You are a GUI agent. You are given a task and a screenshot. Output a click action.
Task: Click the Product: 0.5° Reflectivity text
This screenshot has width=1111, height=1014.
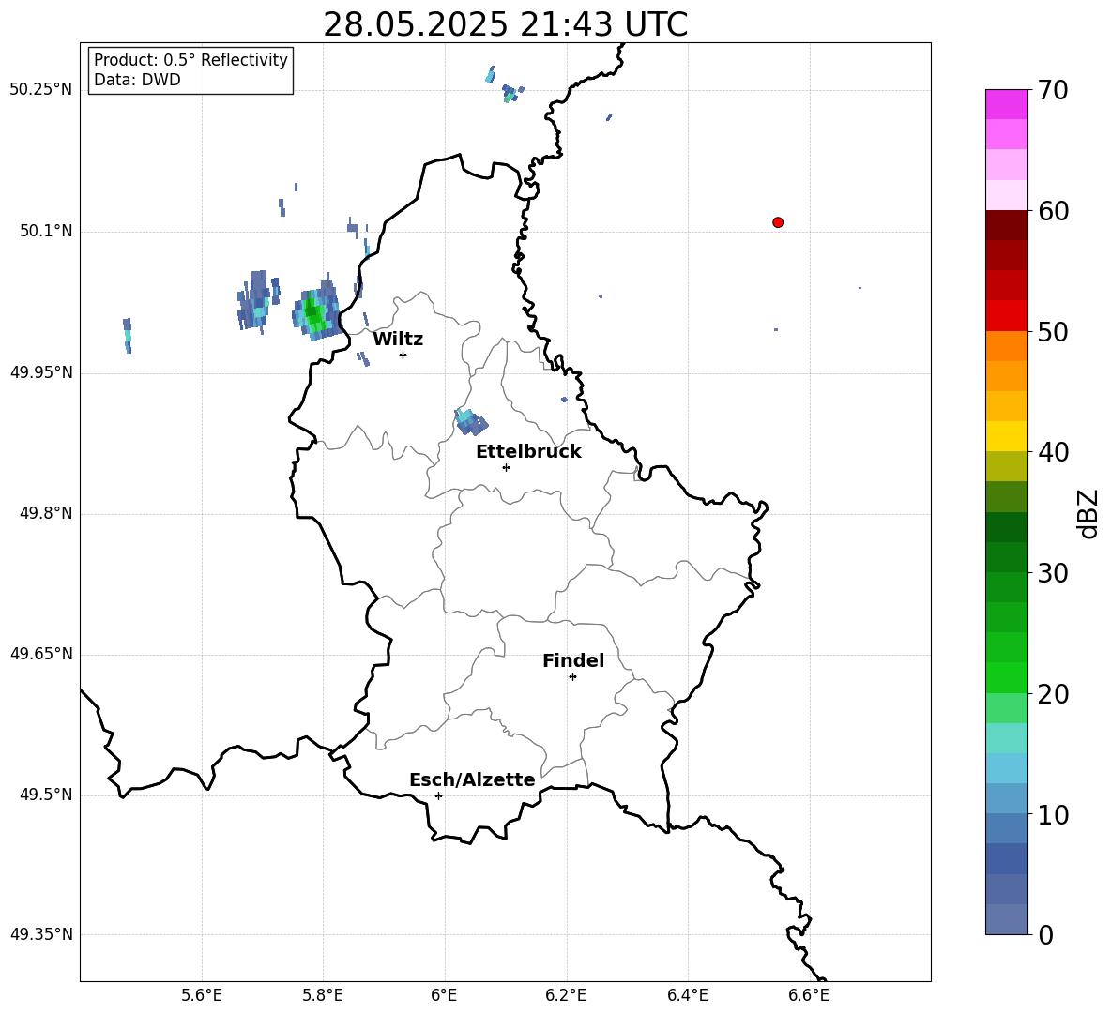(x=190, y=60)
